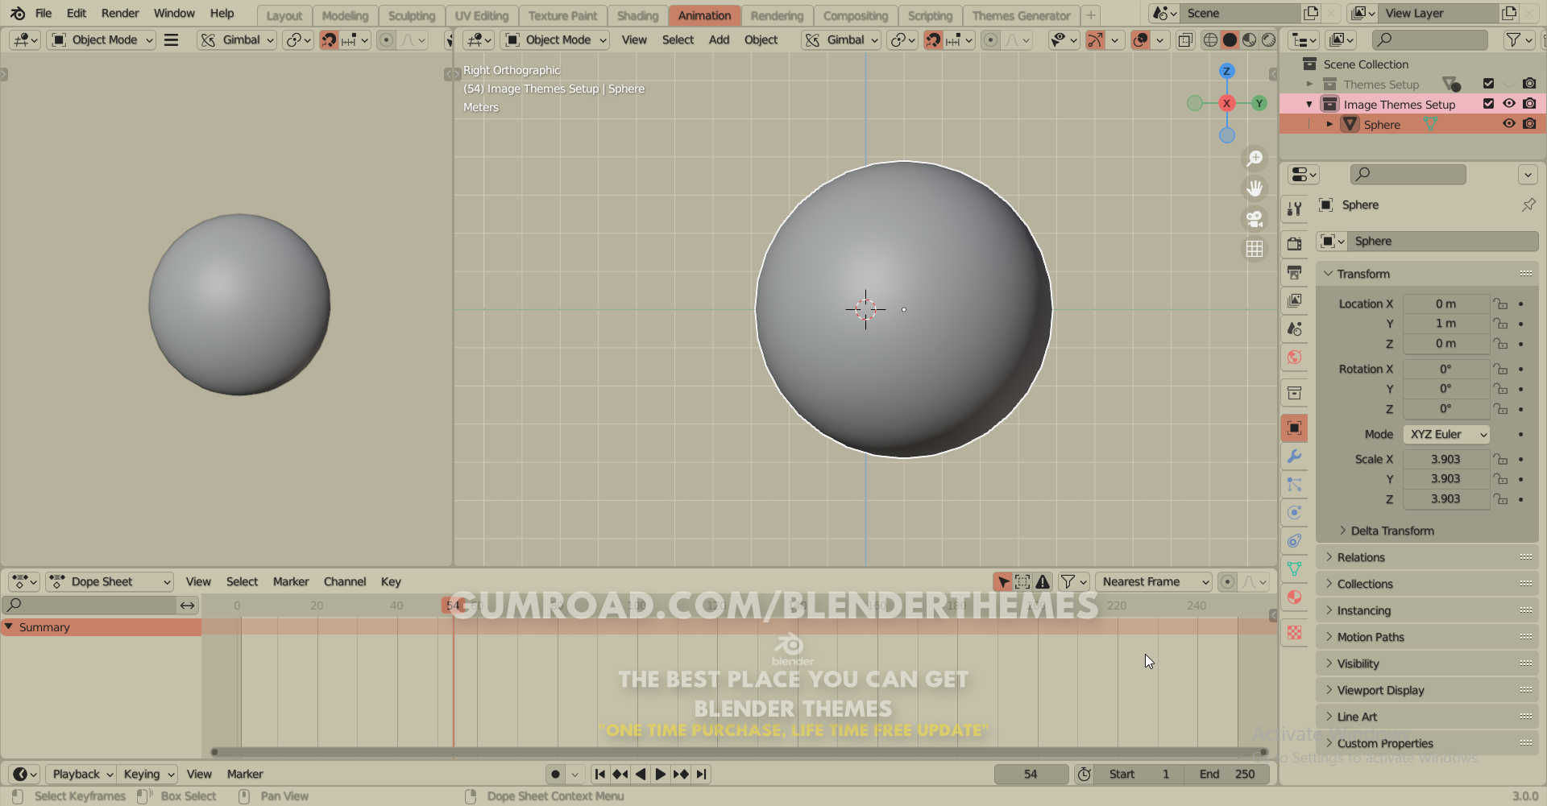Viewport: 1547px width, 806px height.
Task: Add a new workspace with the plus button
Action: (x=1090, y=15)
